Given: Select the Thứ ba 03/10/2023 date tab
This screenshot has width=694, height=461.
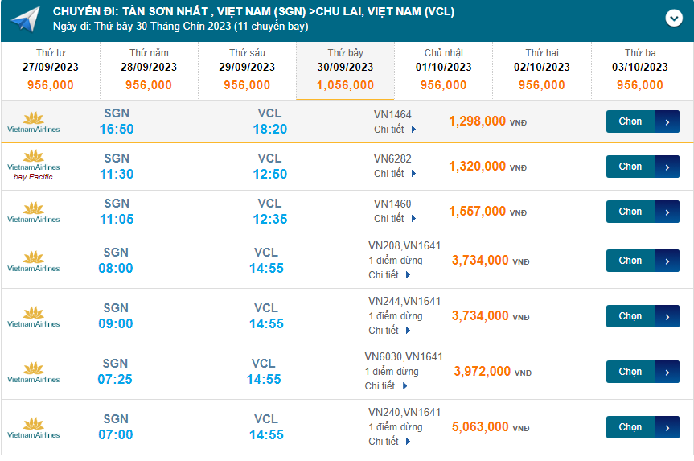Looking at the screenshot, I should pyautogui.click(x=640, y=69).
